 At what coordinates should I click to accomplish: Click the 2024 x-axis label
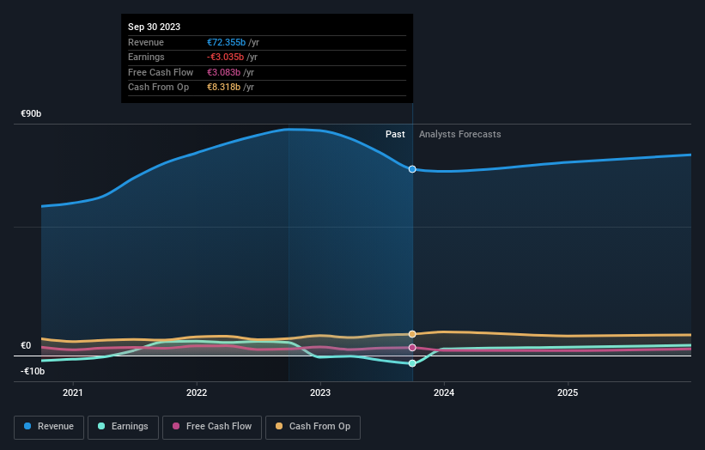pos(444,392)
